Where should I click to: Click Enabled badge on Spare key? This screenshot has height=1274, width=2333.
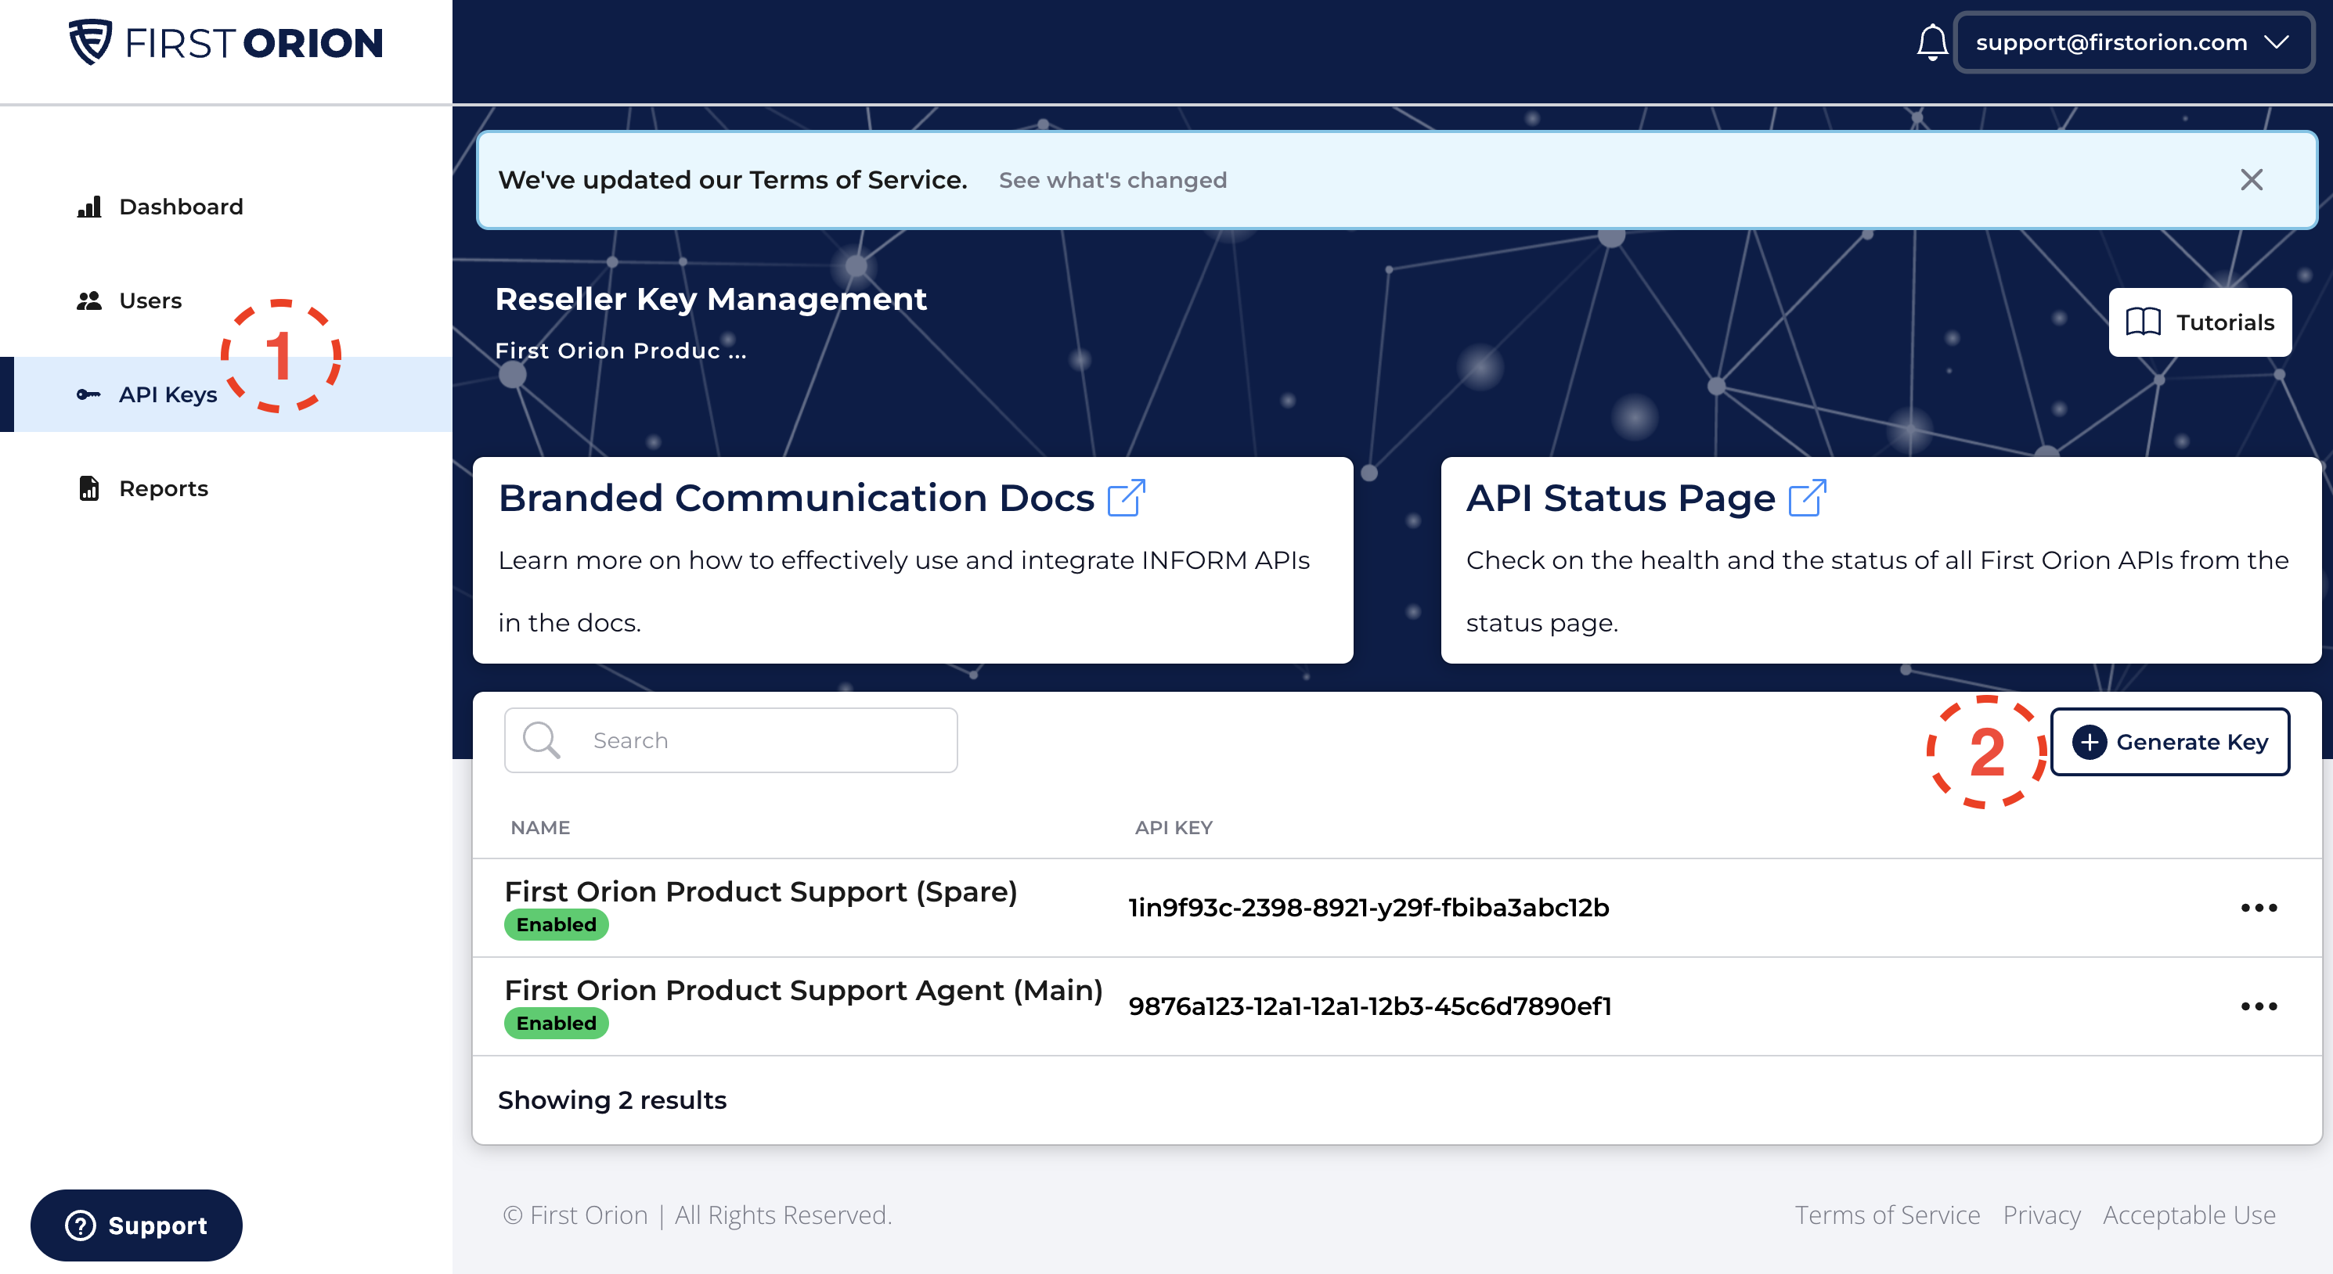pos(556,924)
